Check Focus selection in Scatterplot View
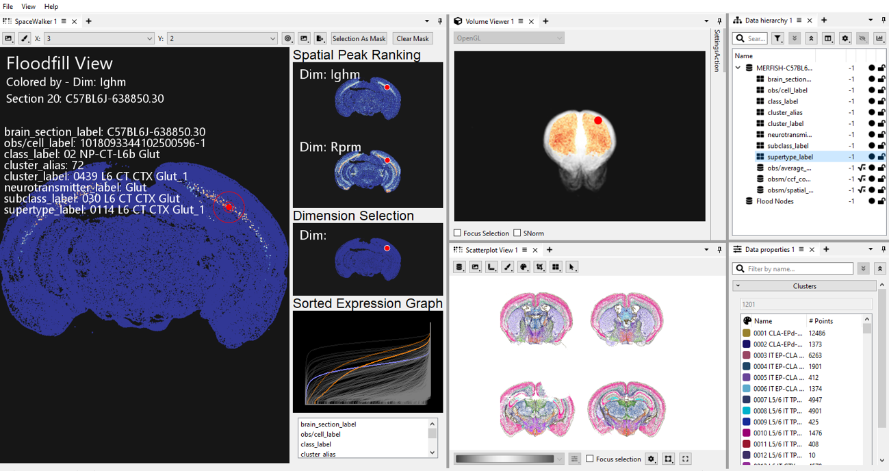 click(x=590, y=459)
